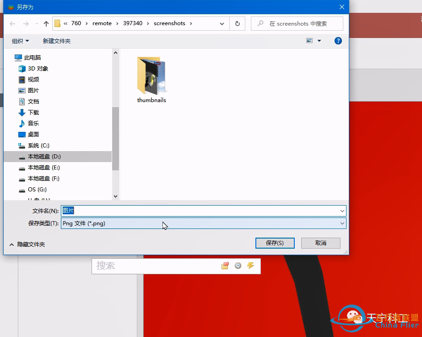Click the view mode icon
Screen dimensions: 422x337
[309, 41]
